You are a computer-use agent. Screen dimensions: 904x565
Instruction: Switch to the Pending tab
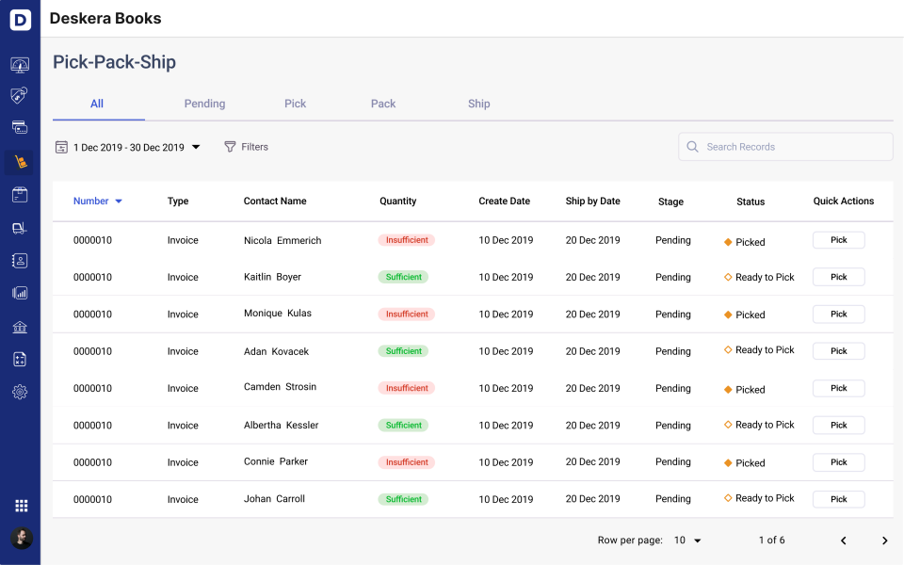tap(204, 104)
